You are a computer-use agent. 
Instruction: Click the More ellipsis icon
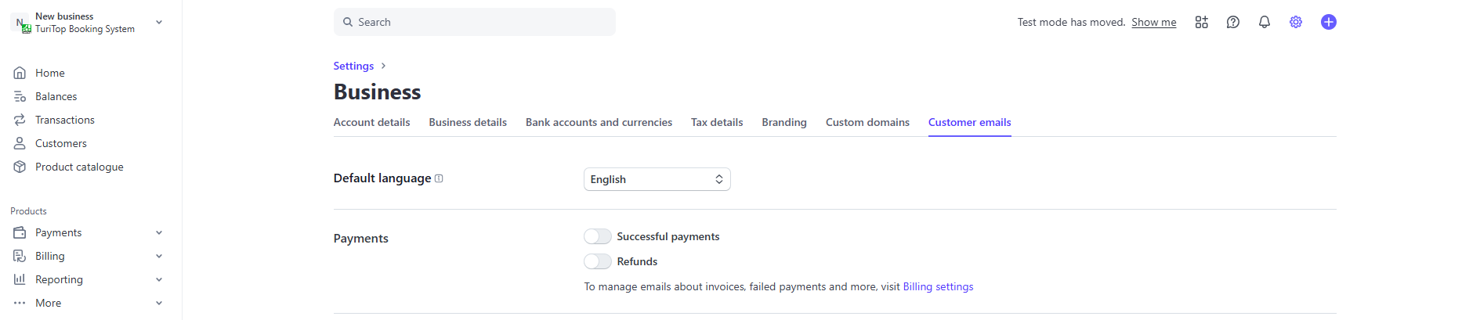(20, 303)
